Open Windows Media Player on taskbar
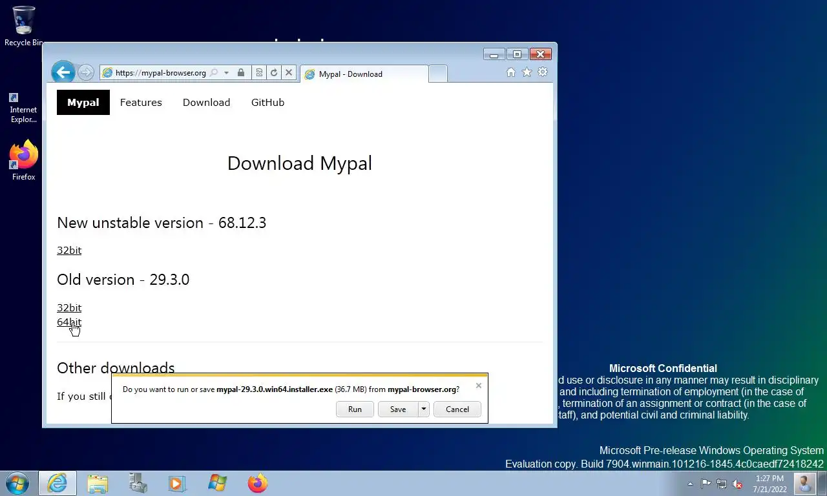Viewport: 827px width, 496px height. pos(177,483)
